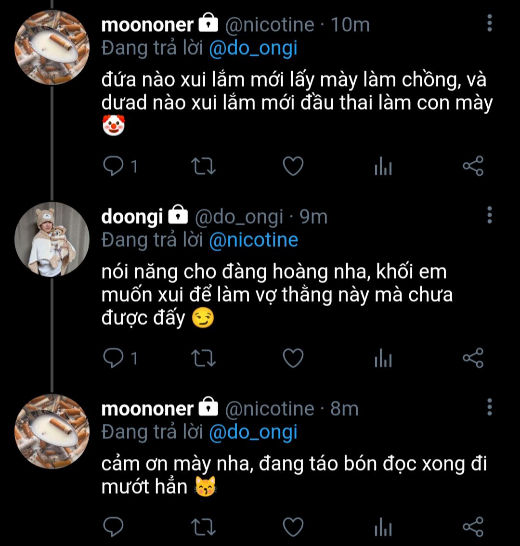Open doongi's profile picture
Screen dimensions: 520x546
tap(52, 239)
